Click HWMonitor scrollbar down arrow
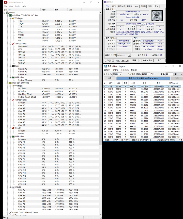Image resolution: width=183 pixels, height=219 pixels. tap(100, 214)
